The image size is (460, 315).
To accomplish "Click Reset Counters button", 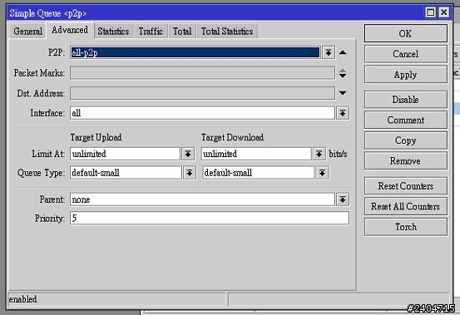I will tap(406, 186).
